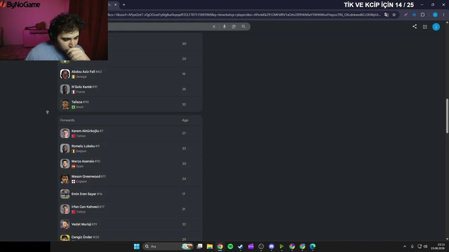The image size is (449, 252).
Task: Open Google account avatar beside apps grid
Action: [x=436, y=27]
